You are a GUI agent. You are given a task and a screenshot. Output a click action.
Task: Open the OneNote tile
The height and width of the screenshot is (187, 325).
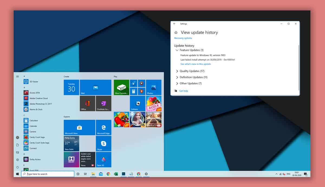pos(103,103)
